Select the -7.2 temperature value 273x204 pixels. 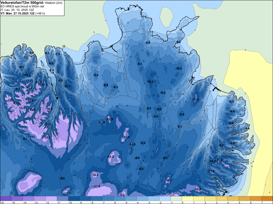tap(26, 58)
